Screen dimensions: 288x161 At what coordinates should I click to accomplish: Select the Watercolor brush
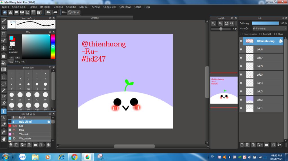coord(29,139)
